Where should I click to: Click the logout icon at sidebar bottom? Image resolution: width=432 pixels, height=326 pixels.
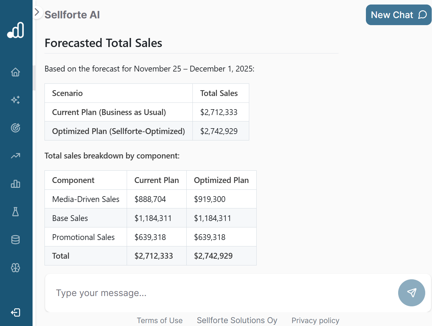[x=15, y=312]
